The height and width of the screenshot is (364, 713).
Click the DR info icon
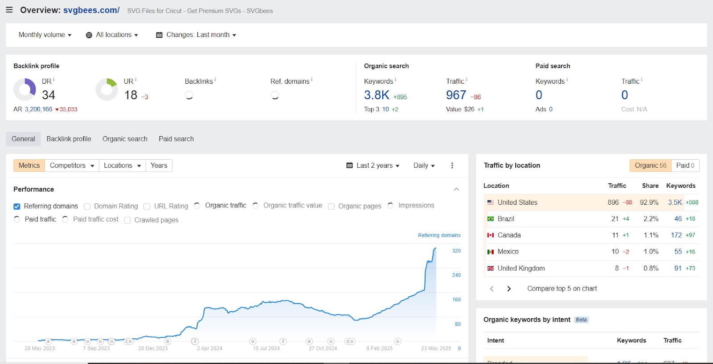click(54, 79)
